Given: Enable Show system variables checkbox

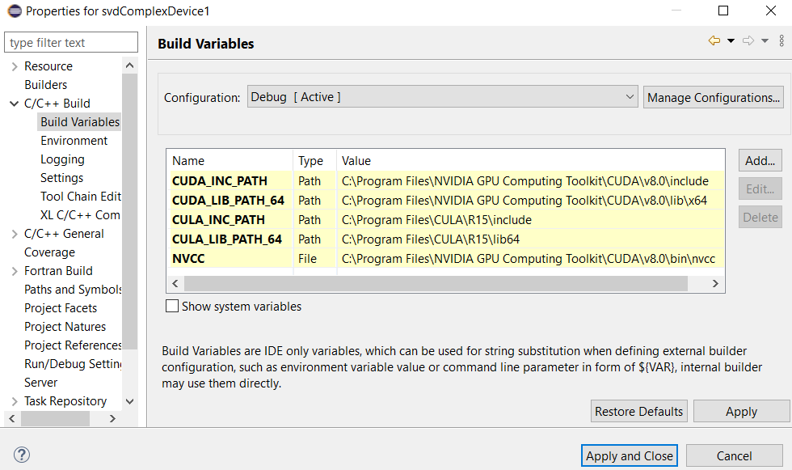Looking at the screenshot, I should (172, 307).
